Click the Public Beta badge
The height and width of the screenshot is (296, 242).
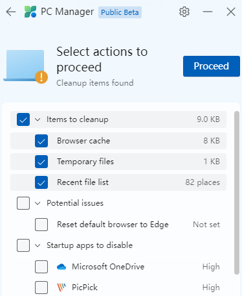click(120, 12)
